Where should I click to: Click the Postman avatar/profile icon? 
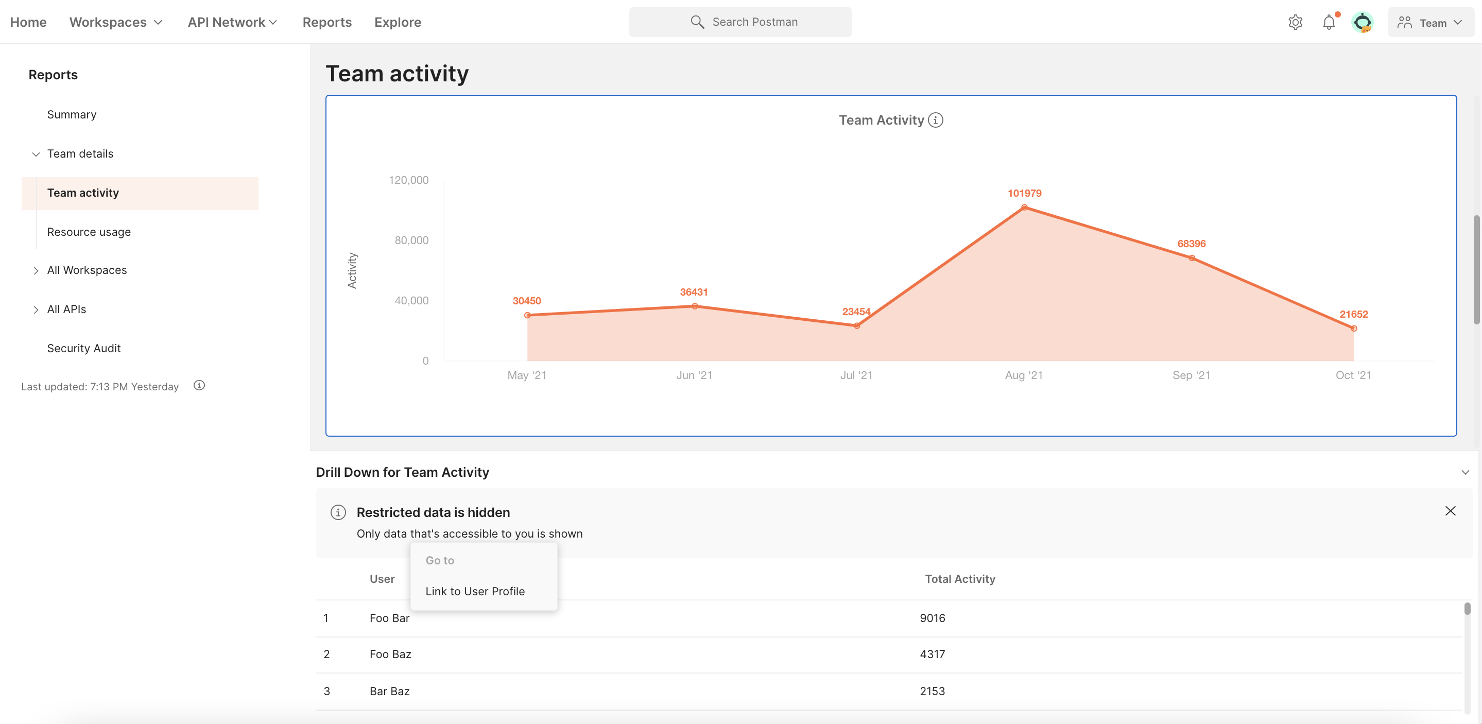tap(1363, 22)
